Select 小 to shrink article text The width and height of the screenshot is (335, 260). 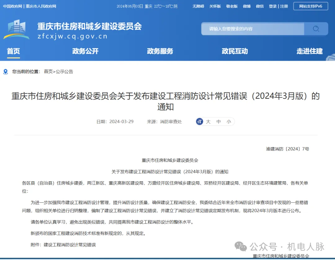click(x=229, y=121)
